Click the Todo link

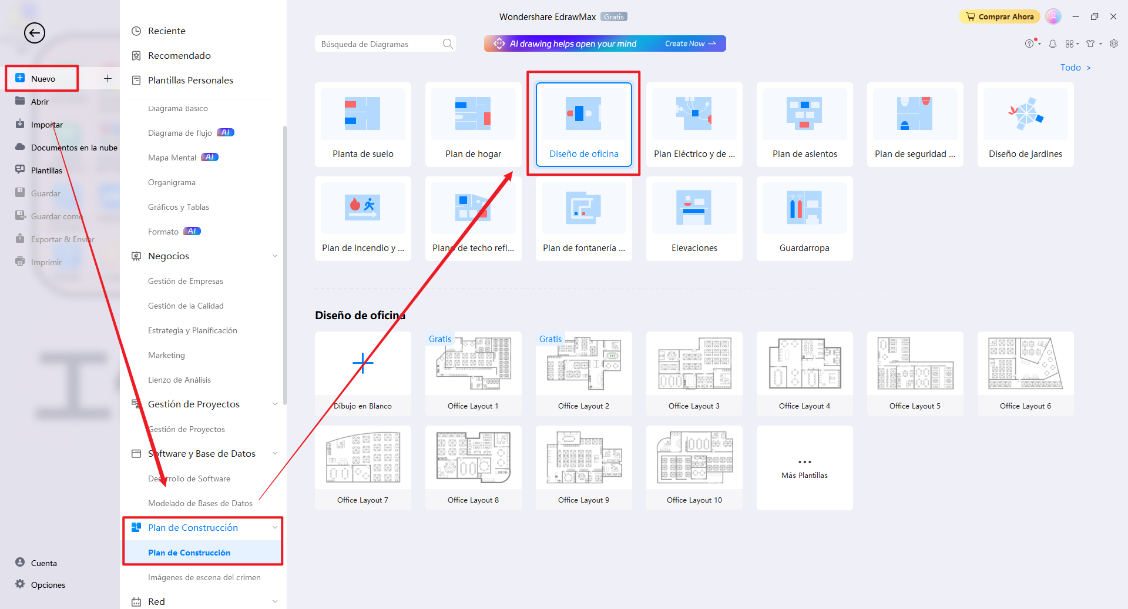pos(1075,68)
